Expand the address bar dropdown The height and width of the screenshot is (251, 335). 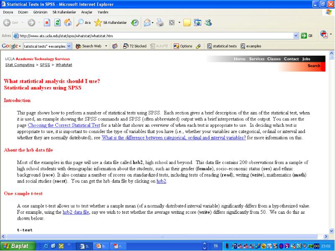tap(296, 36)
